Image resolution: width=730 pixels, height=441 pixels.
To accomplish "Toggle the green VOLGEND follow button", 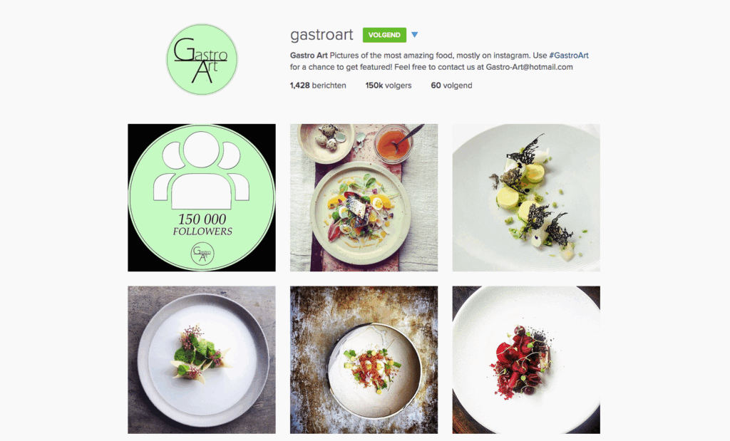I will point(384,35).
